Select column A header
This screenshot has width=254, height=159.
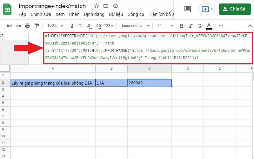[x=53, y=68]
